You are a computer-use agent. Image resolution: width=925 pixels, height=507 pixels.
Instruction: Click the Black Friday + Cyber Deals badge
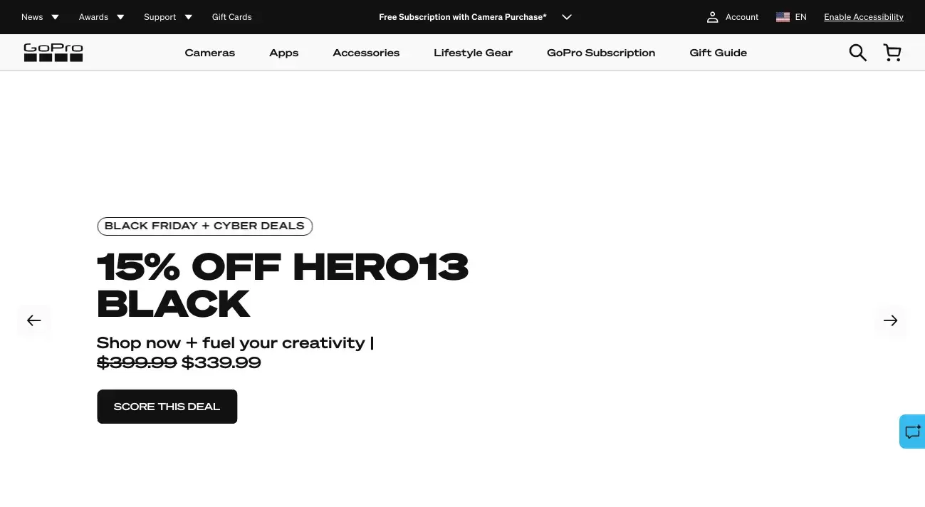pos(204,226)
